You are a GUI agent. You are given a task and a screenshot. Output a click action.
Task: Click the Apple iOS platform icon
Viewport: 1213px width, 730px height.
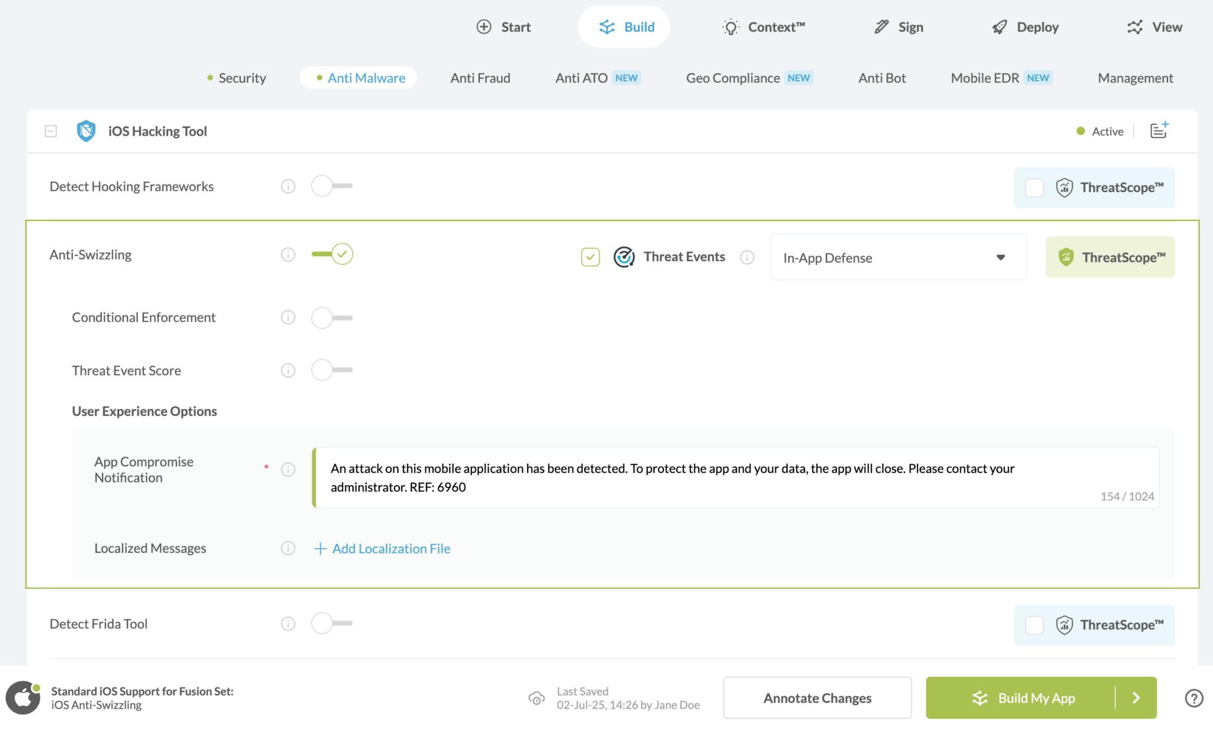coord(23,697)
